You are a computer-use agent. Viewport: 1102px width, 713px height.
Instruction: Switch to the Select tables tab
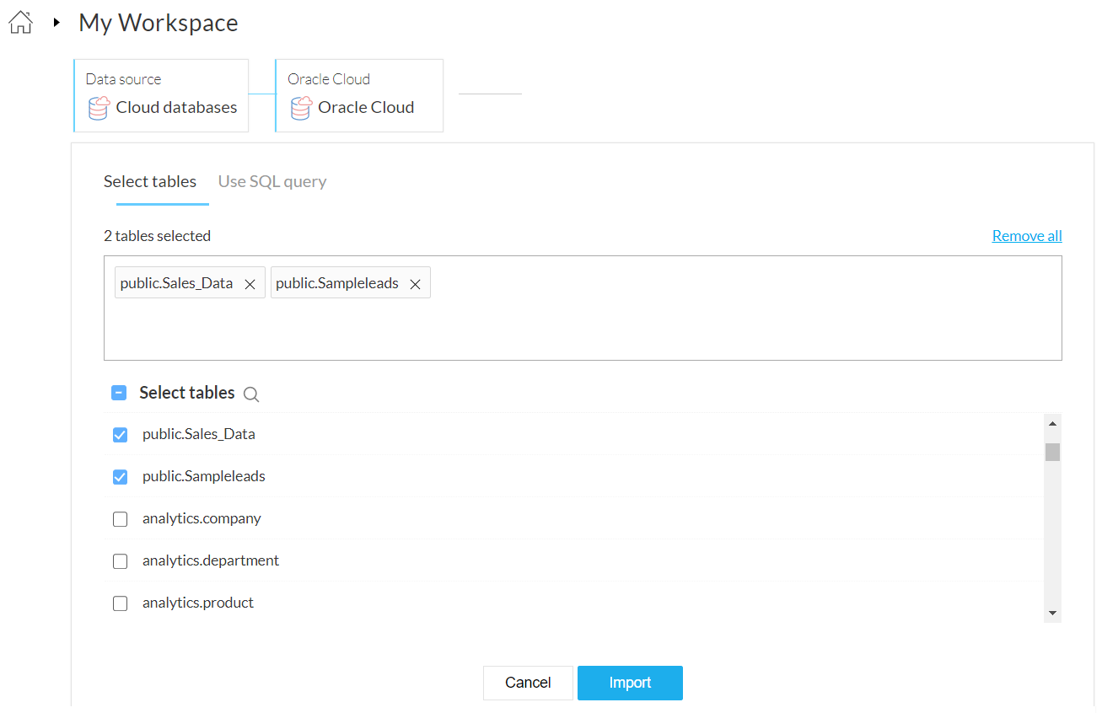tap(150, 181)
